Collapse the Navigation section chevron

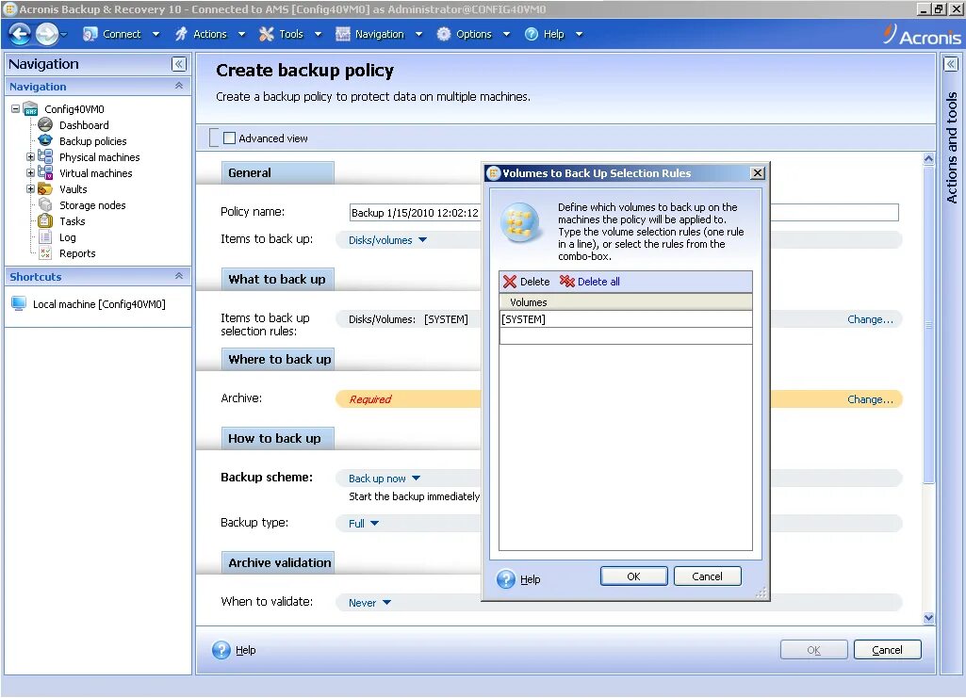click(179, 86)
